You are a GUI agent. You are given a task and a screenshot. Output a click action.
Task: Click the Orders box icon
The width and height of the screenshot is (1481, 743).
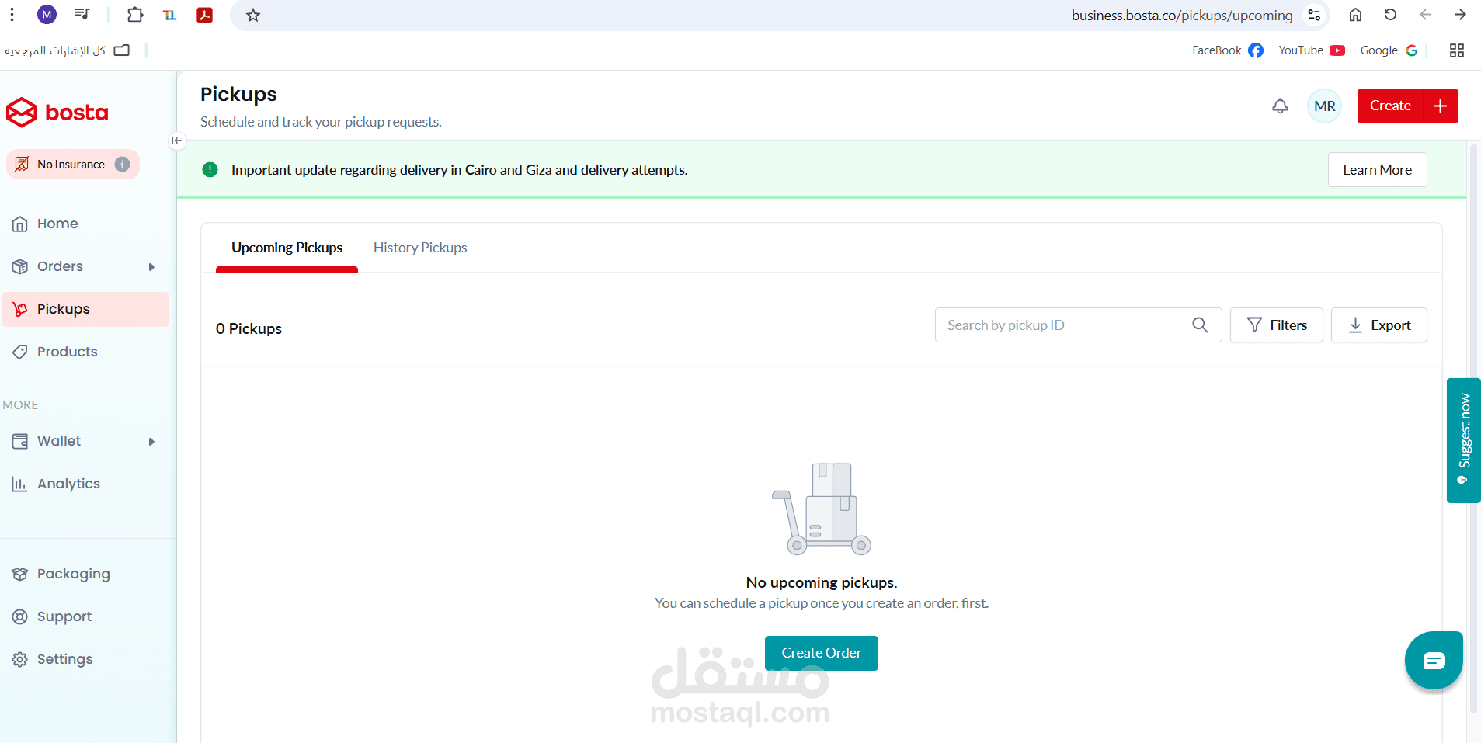(x=20, y=267)
